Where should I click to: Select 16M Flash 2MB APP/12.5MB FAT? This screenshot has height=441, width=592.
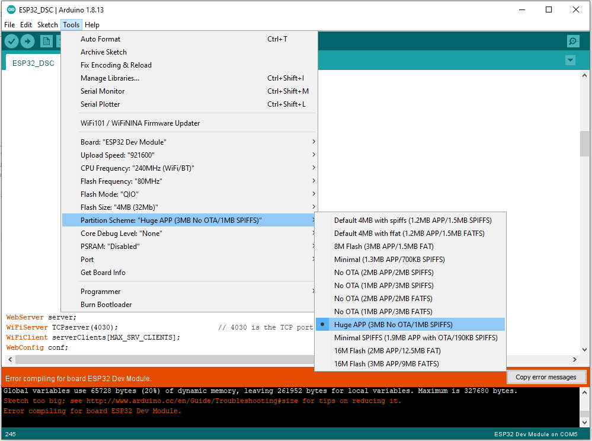pyautogui.click(x=411, y=351)
